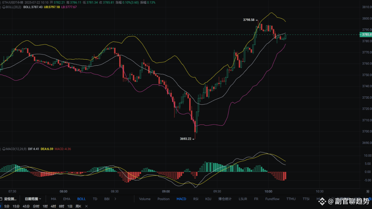This screenshot has width=372, height=209.
Task: Select the TTSI indicator
Action: pyautogui.click(x=306, y=199)
